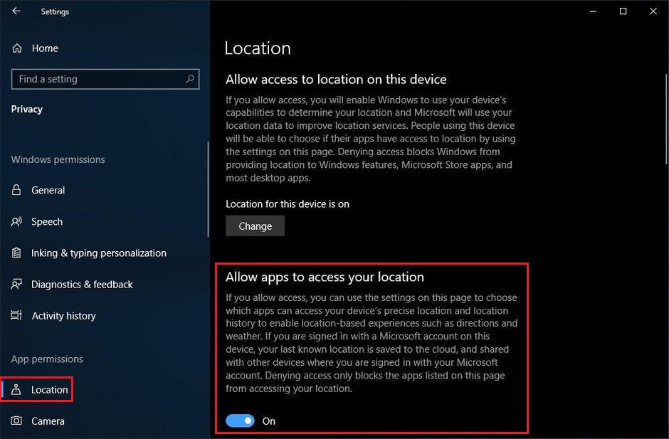Viewport: 669px width, 439px height.
Task: Focus the Find a setting search box
Action: (x=105, y=79)
